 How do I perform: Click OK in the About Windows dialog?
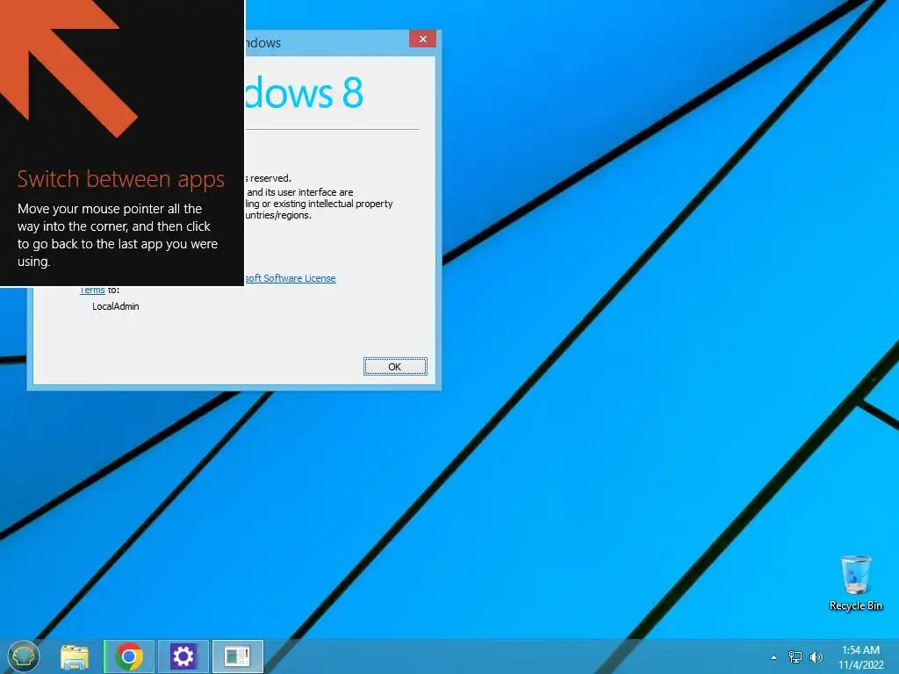[395, 367]
